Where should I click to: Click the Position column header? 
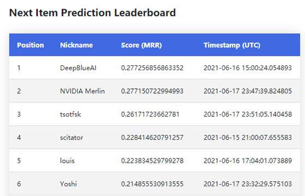pos(30,45)
